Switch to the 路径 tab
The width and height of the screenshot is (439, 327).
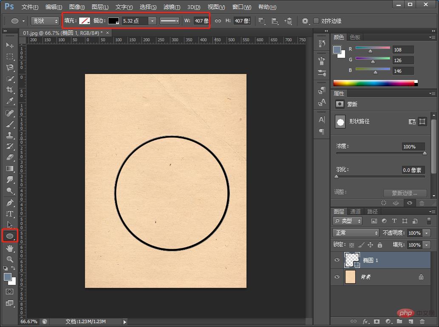(x=372, y=212)
